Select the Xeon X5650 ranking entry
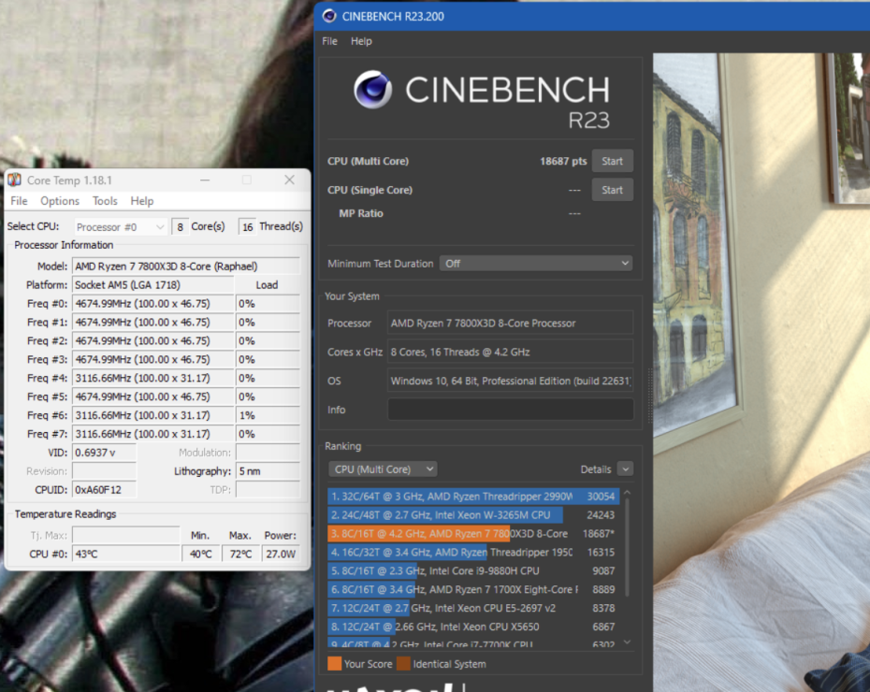The image size is (870, 692). pyautogui.click(x=473, y=627)
